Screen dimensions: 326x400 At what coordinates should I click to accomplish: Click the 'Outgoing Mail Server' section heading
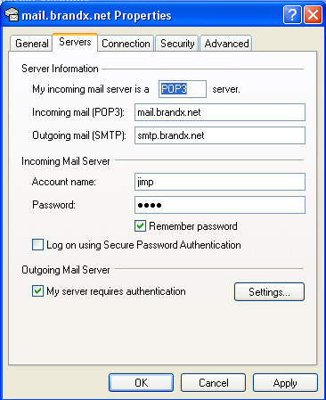click(66, 270)
